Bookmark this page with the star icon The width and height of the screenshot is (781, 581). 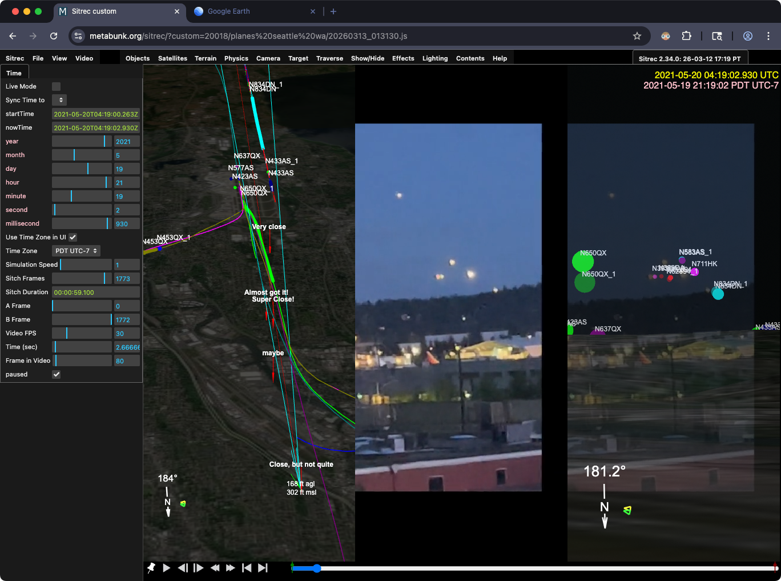pyautogui.click(x=637, y=36)
